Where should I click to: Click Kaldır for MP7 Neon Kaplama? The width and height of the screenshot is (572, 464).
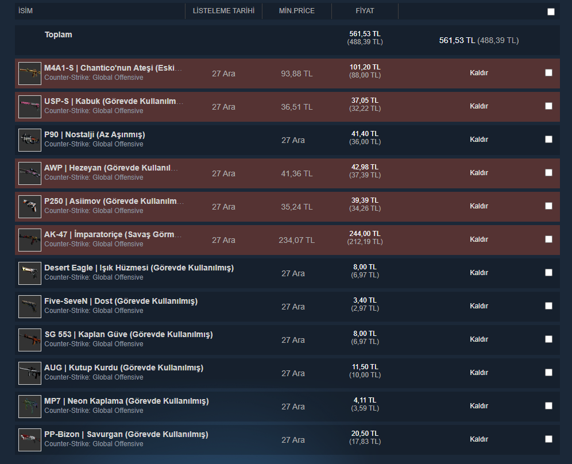[x=478, y=406]
